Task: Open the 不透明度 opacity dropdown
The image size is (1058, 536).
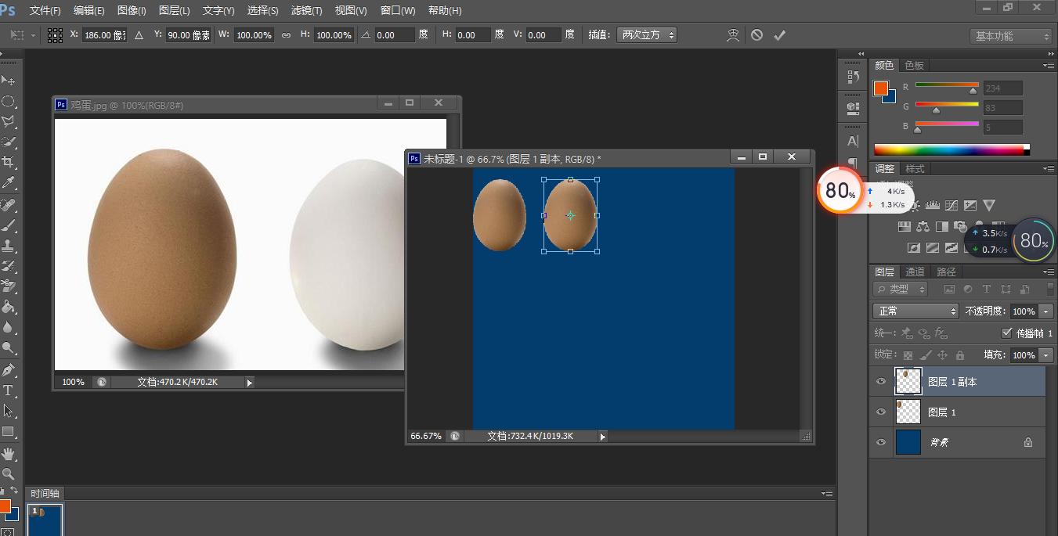Action: tap(1045, 311)
